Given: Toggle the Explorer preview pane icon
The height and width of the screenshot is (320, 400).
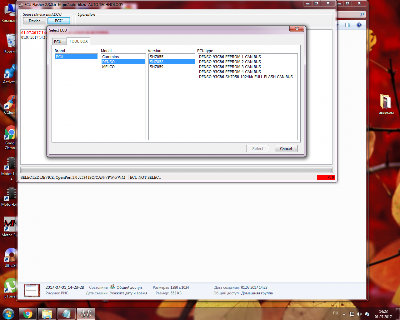Looking at the screenshot, I should 348,25.
